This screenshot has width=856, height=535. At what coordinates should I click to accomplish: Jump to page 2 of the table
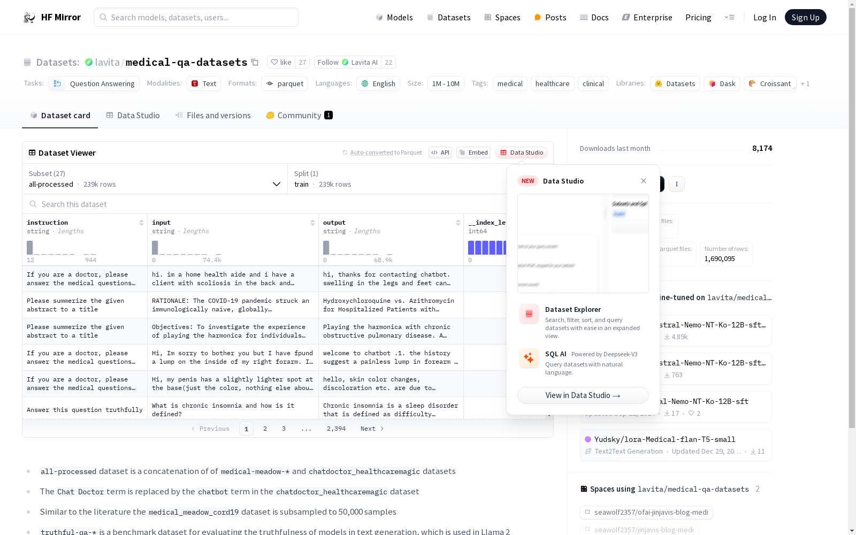click(265, 429)
